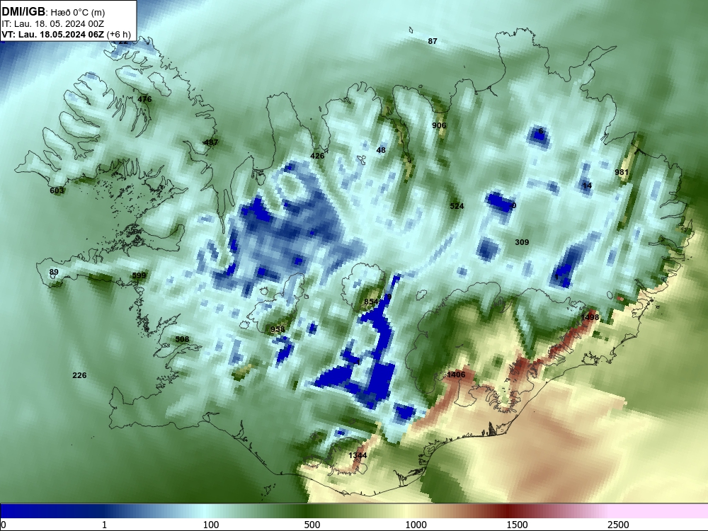Select the 426 value on the map
The height and width of the screenshot is (531, 708).
pyautogui.click(x=317, y=156)
